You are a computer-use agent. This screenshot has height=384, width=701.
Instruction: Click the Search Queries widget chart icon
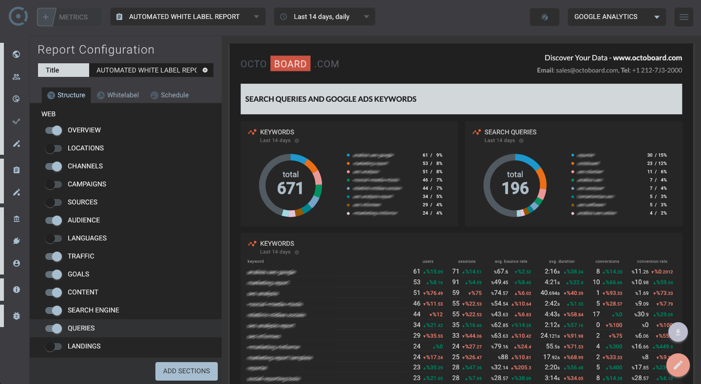point(476,132)
